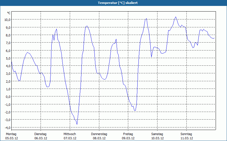Select the -3,0 axis label
The height and width of the screenshot is (141, 227).
(8, 120)
